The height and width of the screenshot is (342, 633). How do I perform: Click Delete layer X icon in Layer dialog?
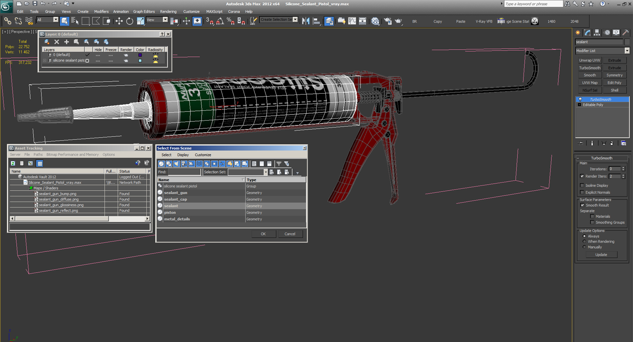pos(56,41)
